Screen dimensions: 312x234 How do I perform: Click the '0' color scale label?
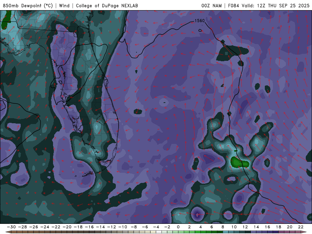178,227
